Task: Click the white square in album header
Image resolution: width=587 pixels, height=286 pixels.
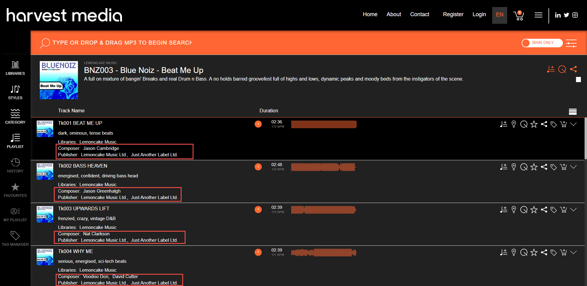Action: (578, 80)
